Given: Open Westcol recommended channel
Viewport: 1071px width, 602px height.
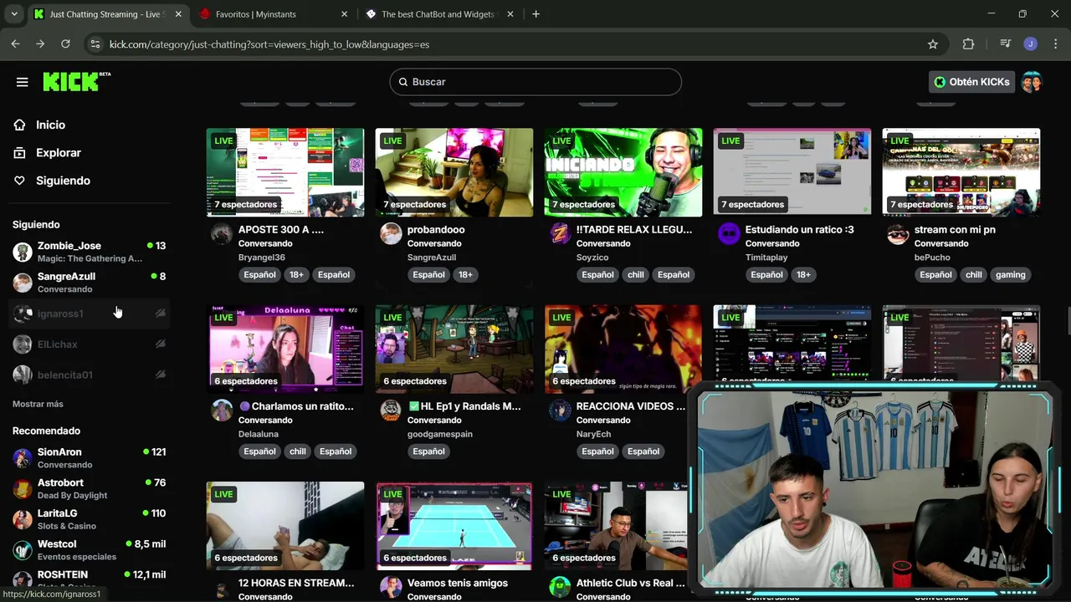Looking at the screenshot, I should click(x=89, y=550).
